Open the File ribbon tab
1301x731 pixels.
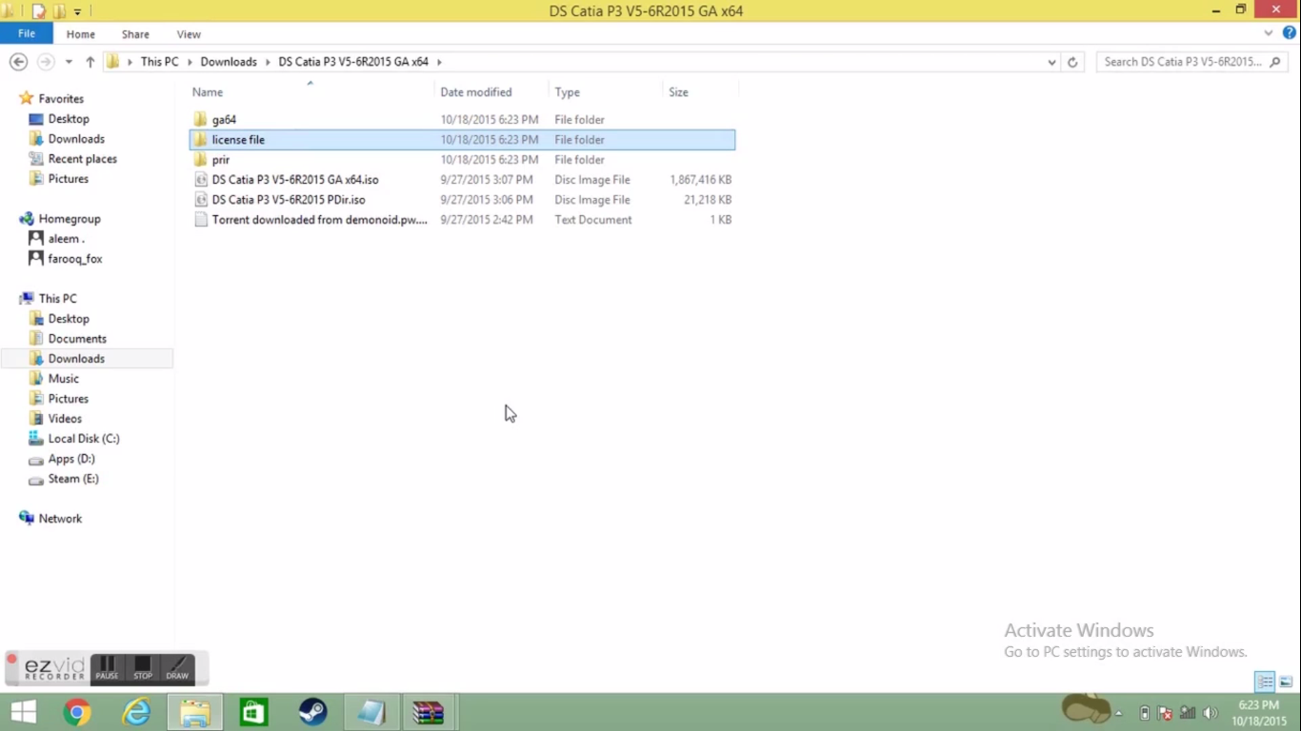[27, 33]
